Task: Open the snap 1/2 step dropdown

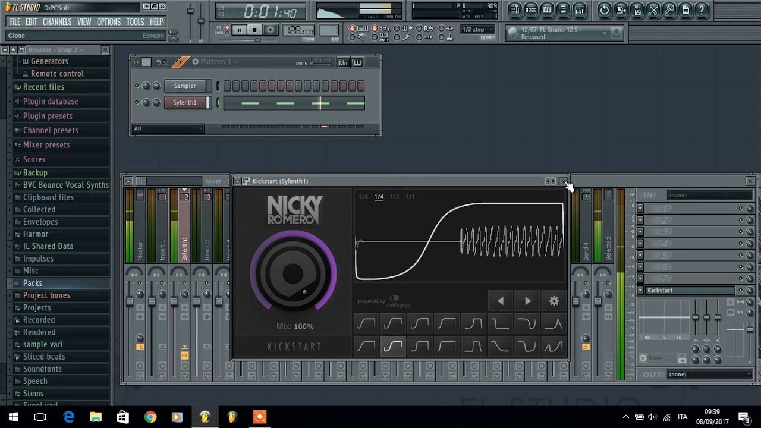Action: (x=477, y=30)
